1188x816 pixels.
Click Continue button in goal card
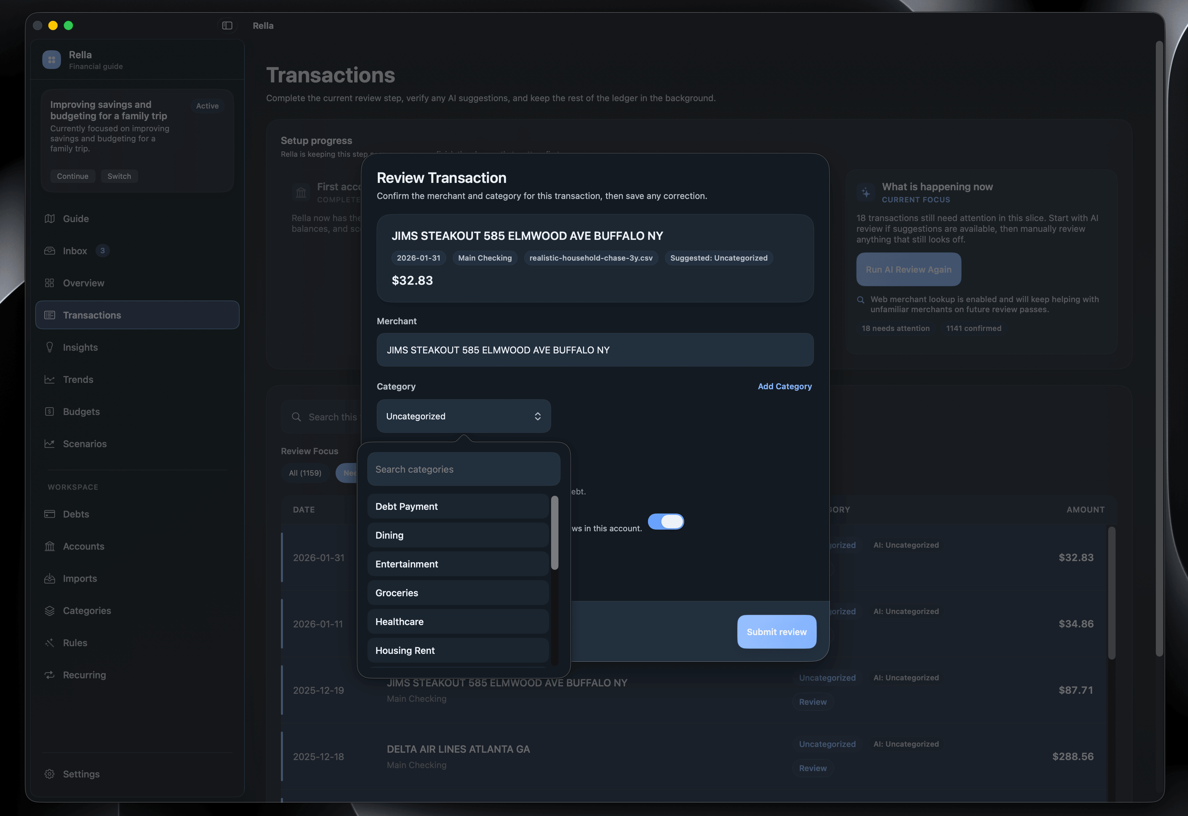click(73, 177)
